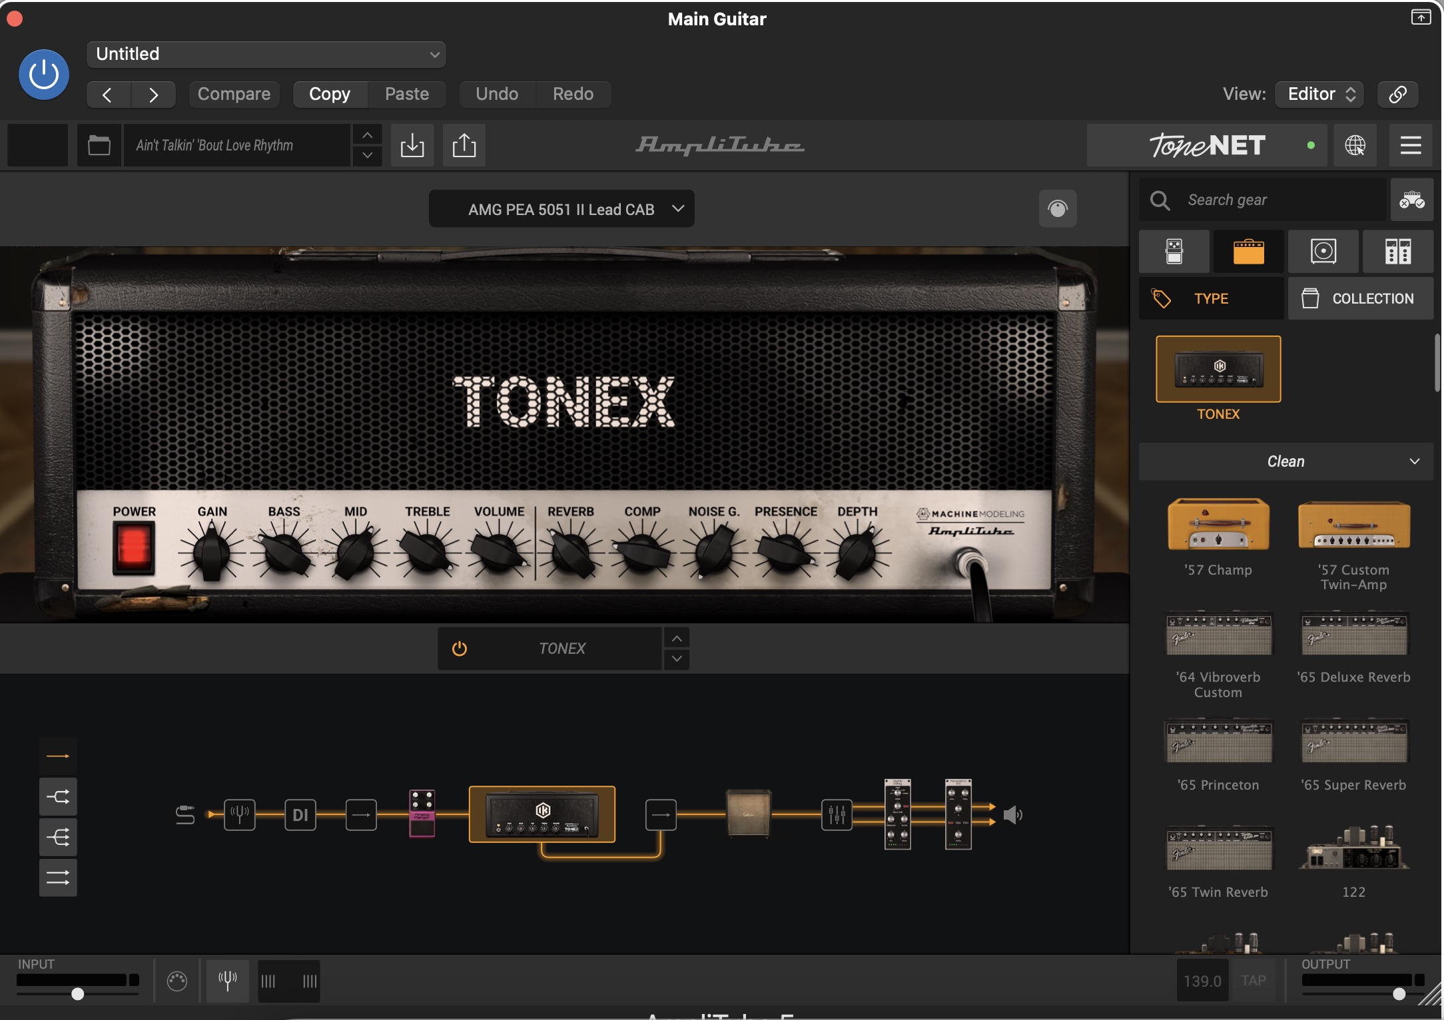This screenshot has height=1020, width=1444.
Task: Click the REVERB knob
Action: [x=571, y=552]
